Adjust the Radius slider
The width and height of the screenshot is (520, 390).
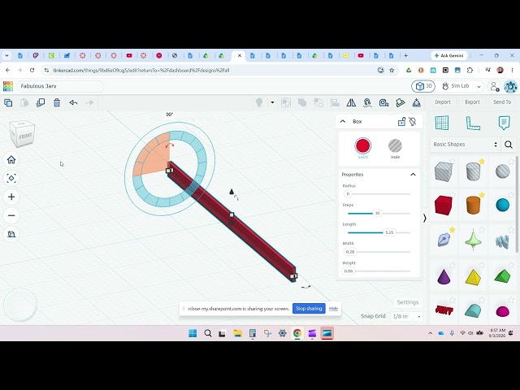[348, 194]
